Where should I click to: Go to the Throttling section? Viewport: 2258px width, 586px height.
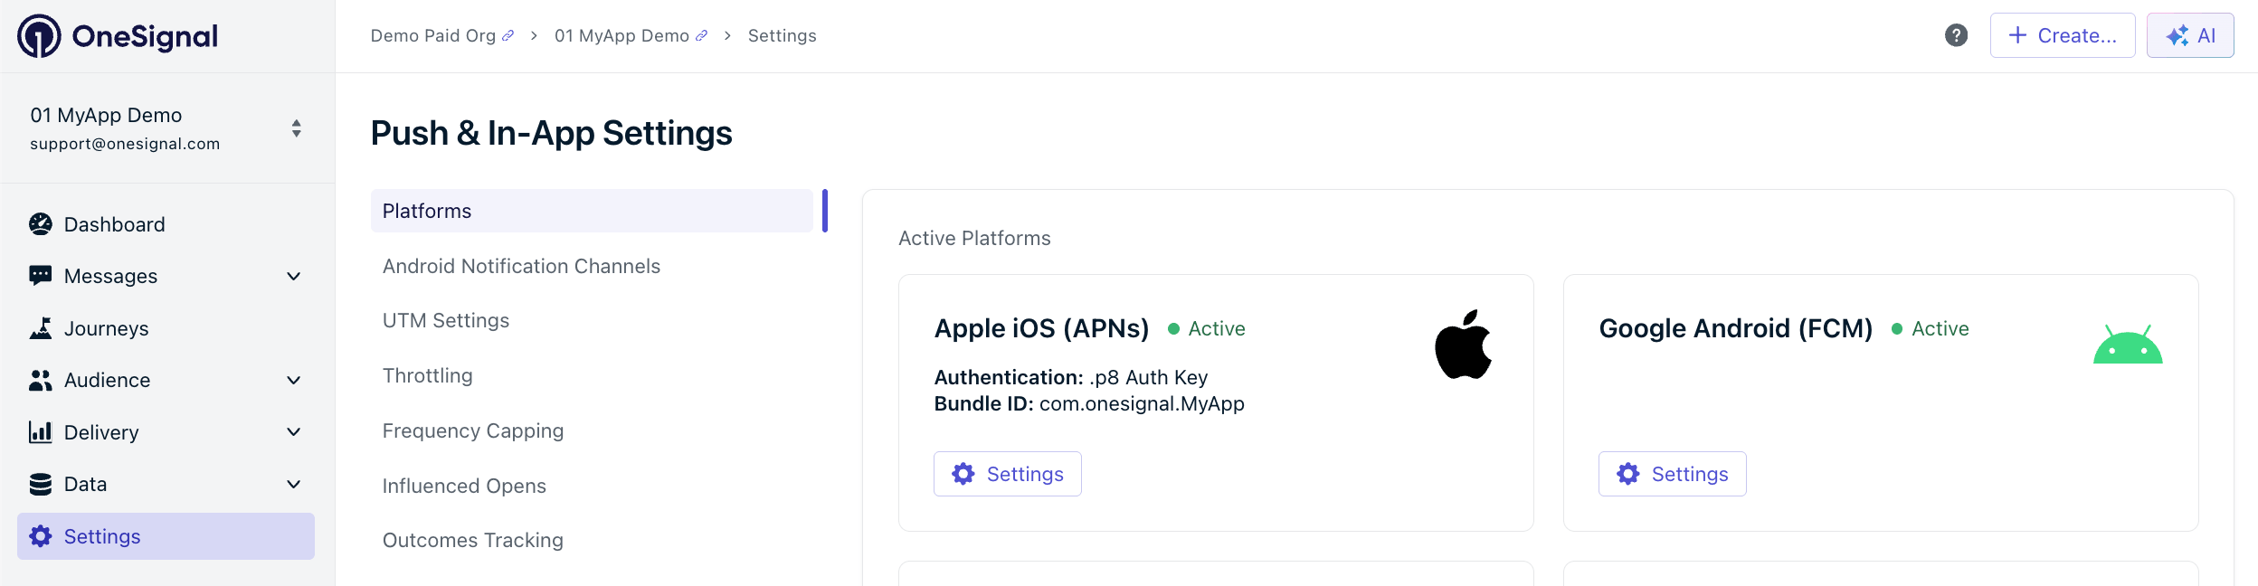pos(428,375)
